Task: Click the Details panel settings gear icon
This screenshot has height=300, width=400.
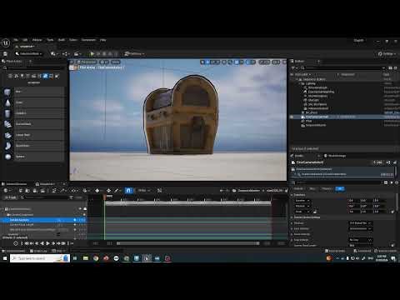Action: [x=397, y=182]
